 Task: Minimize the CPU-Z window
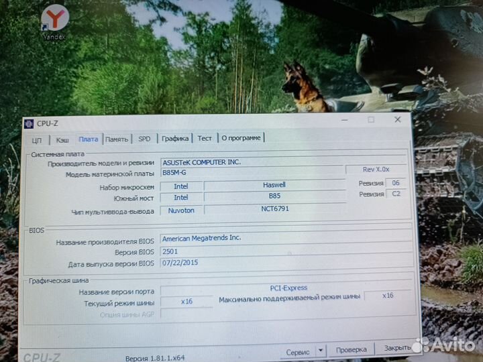[x=345, y=120]
